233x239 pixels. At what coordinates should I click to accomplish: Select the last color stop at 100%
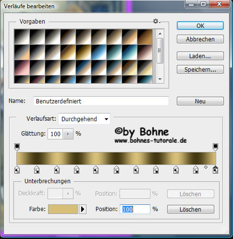pyautogui.click(x=215, y=170)
